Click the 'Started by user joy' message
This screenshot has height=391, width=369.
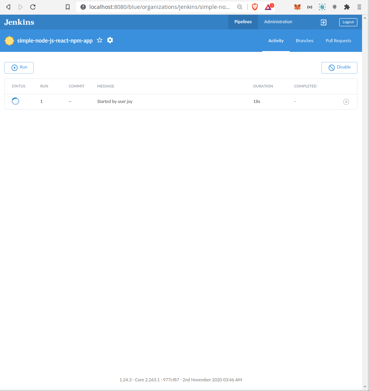click(x=114, y=101)
